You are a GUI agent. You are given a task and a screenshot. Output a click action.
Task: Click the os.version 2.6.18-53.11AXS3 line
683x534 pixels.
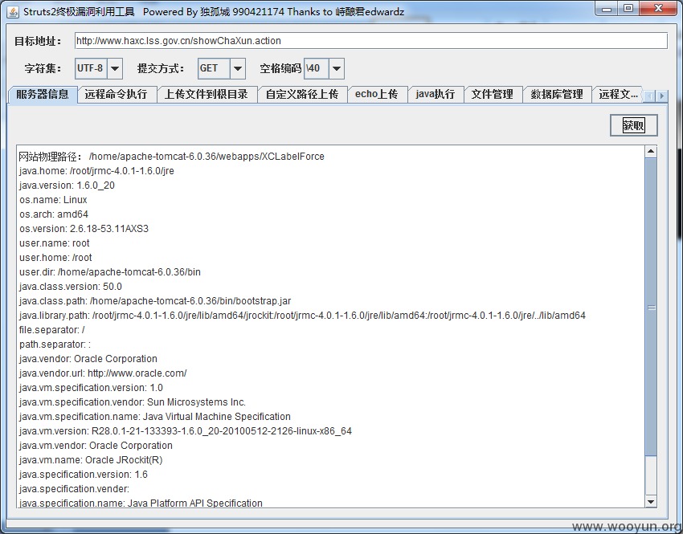point(84,229)
